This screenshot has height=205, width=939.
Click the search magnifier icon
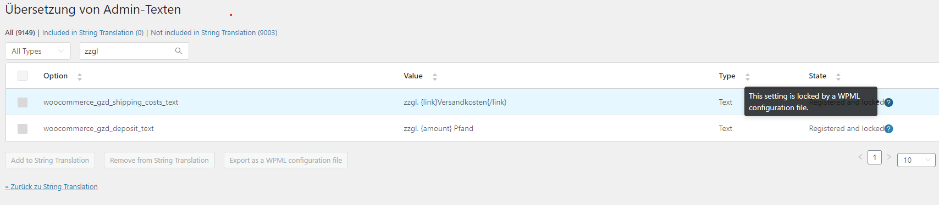click(x=179, y=51)
